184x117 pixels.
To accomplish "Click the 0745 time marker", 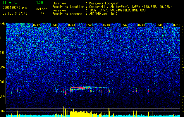I will 89,25.
